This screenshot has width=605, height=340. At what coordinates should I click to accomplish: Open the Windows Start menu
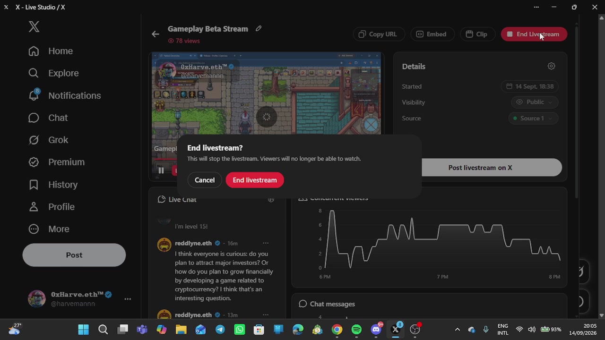[83, 330]
